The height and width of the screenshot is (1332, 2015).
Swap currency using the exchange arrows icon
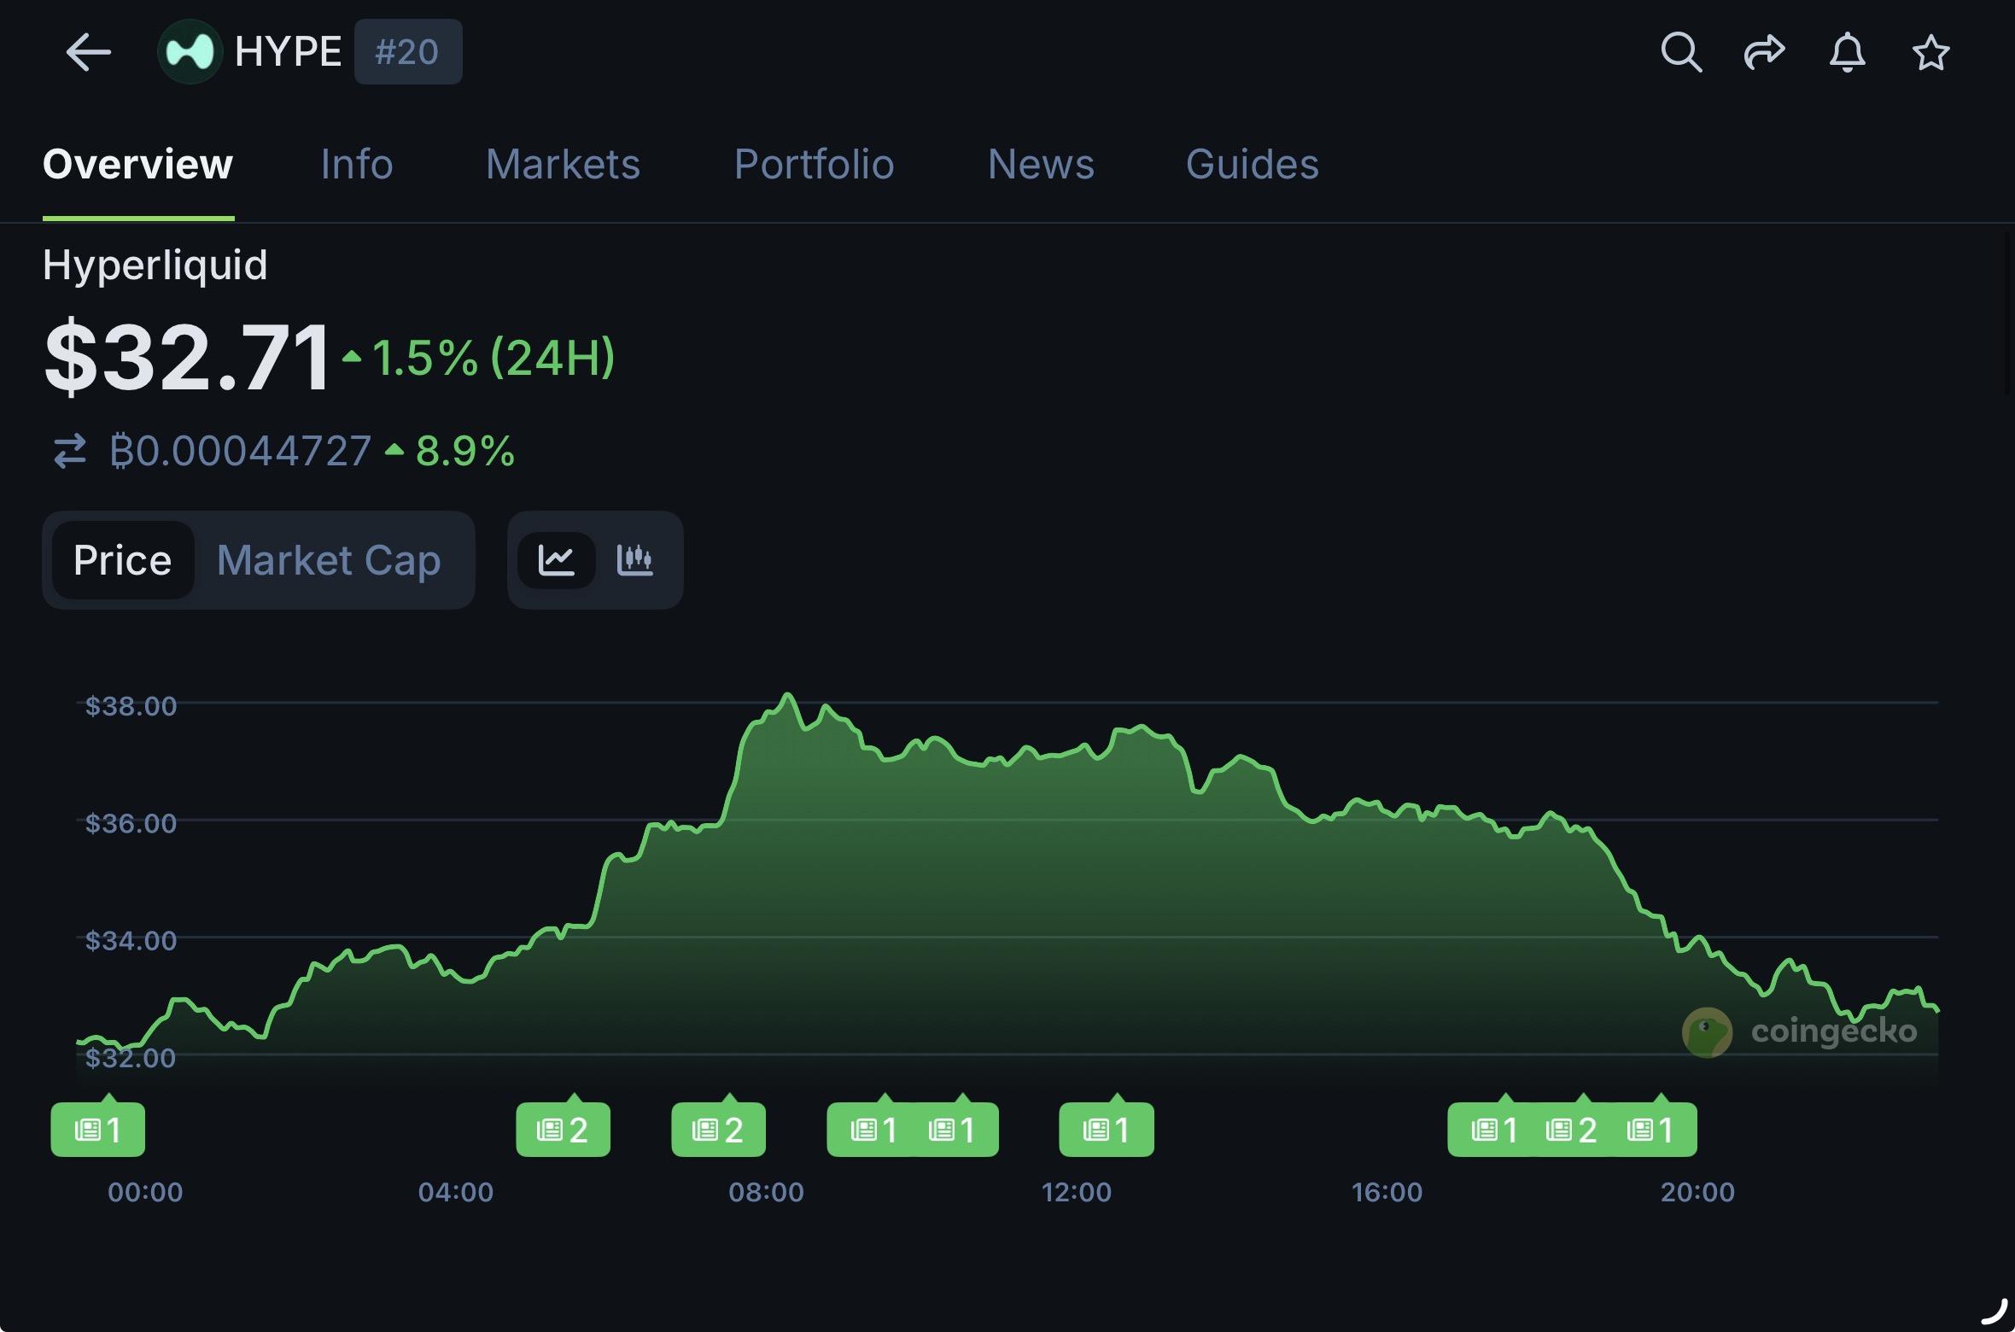click(x=70, y=451)
